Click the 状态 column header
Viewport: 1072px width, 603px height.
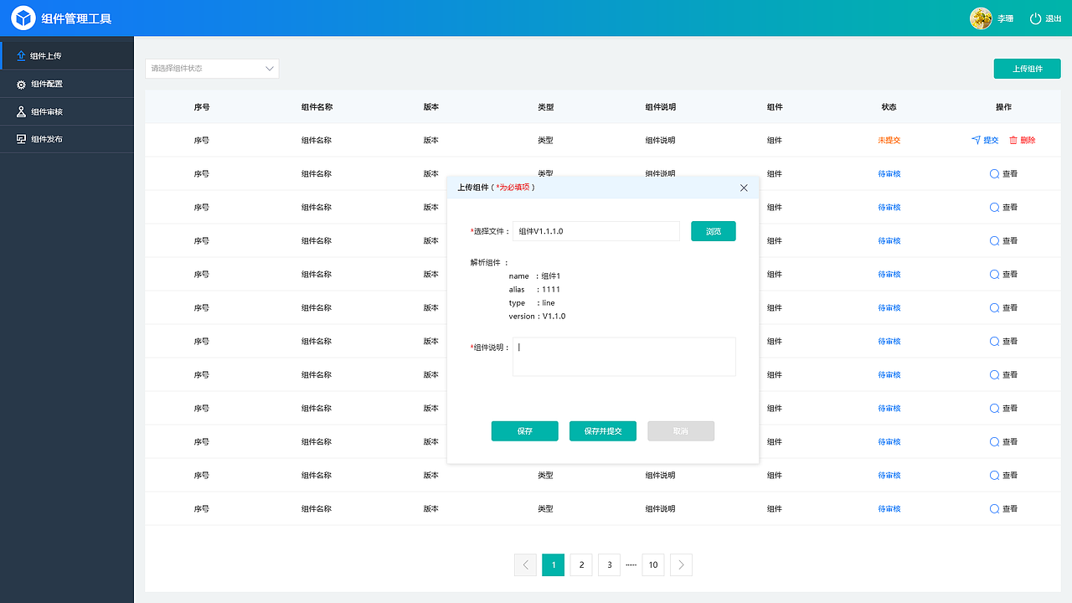pos(889,107)
